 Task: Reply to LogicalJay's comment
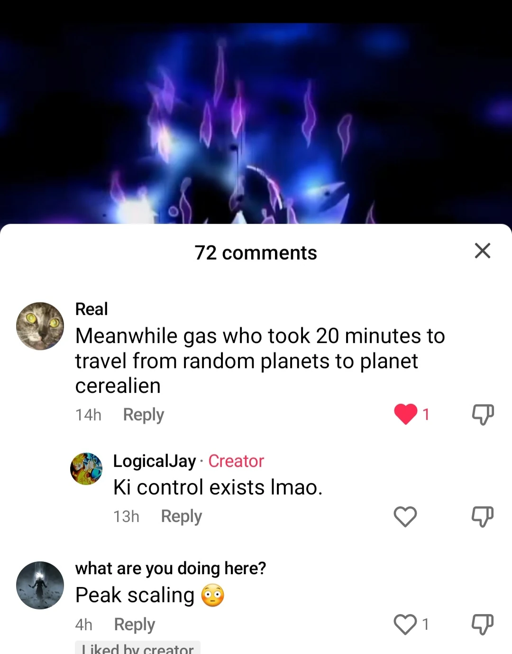point(182,516)
